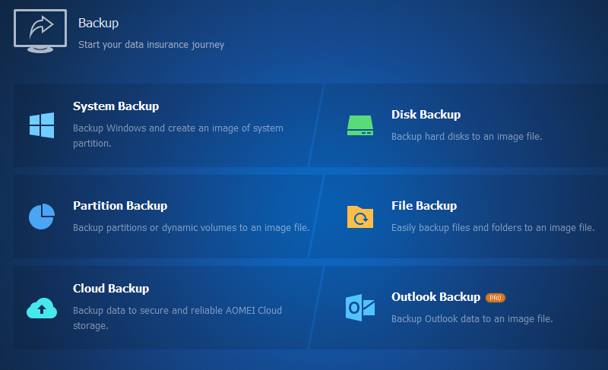Viewport: 608px width, 370px height.
Task: Click the green Disk Backup drive icon
Action: (360, 125)
